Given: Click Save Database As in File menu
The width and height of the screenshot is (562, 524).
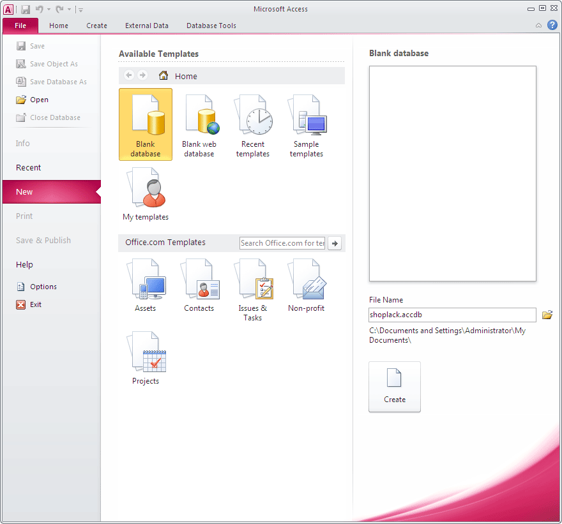Looking at the screenshot, I should tap(51, 82).
